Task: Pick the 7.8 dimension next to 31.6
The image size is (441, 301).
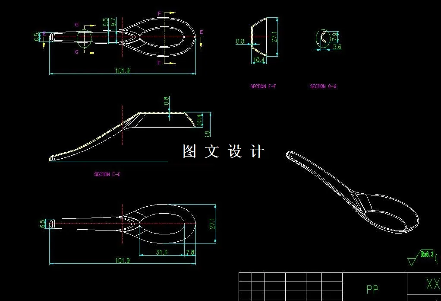Action: pos(190,252)
